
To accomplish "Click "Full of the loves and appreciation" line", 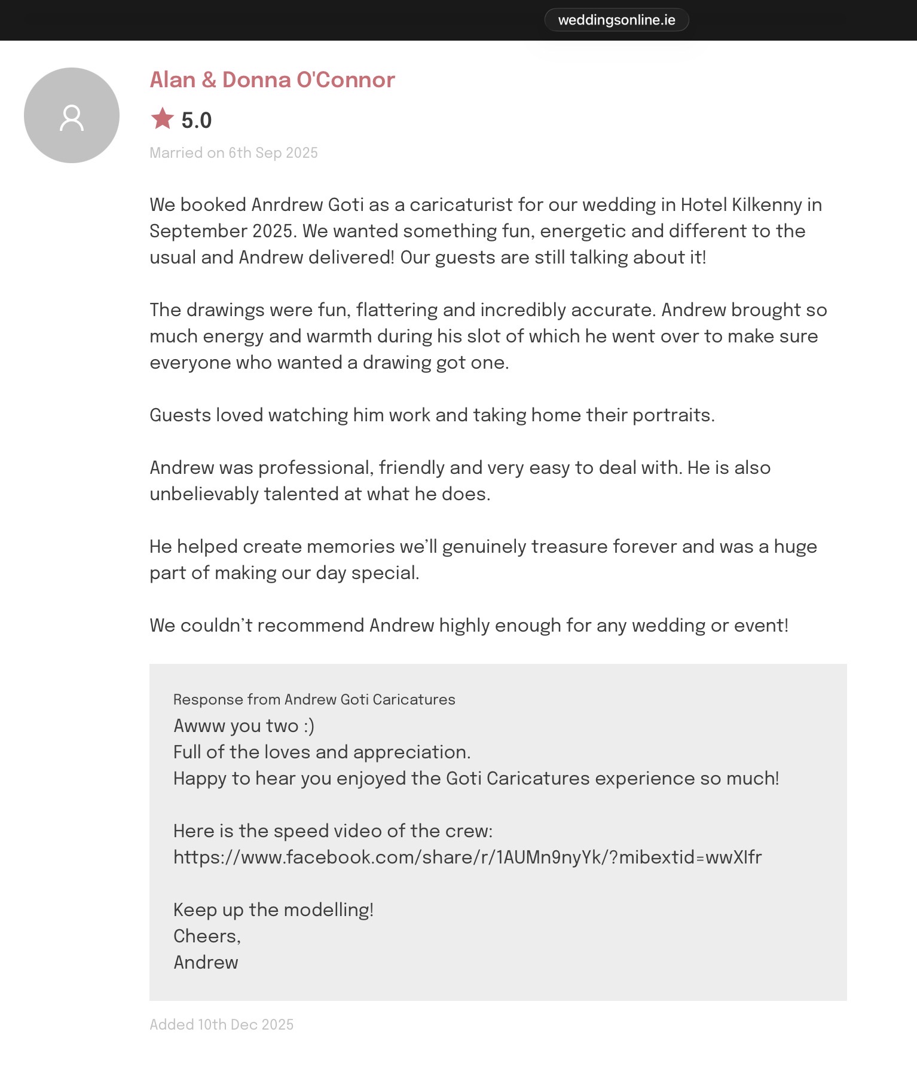I will 322,752.
